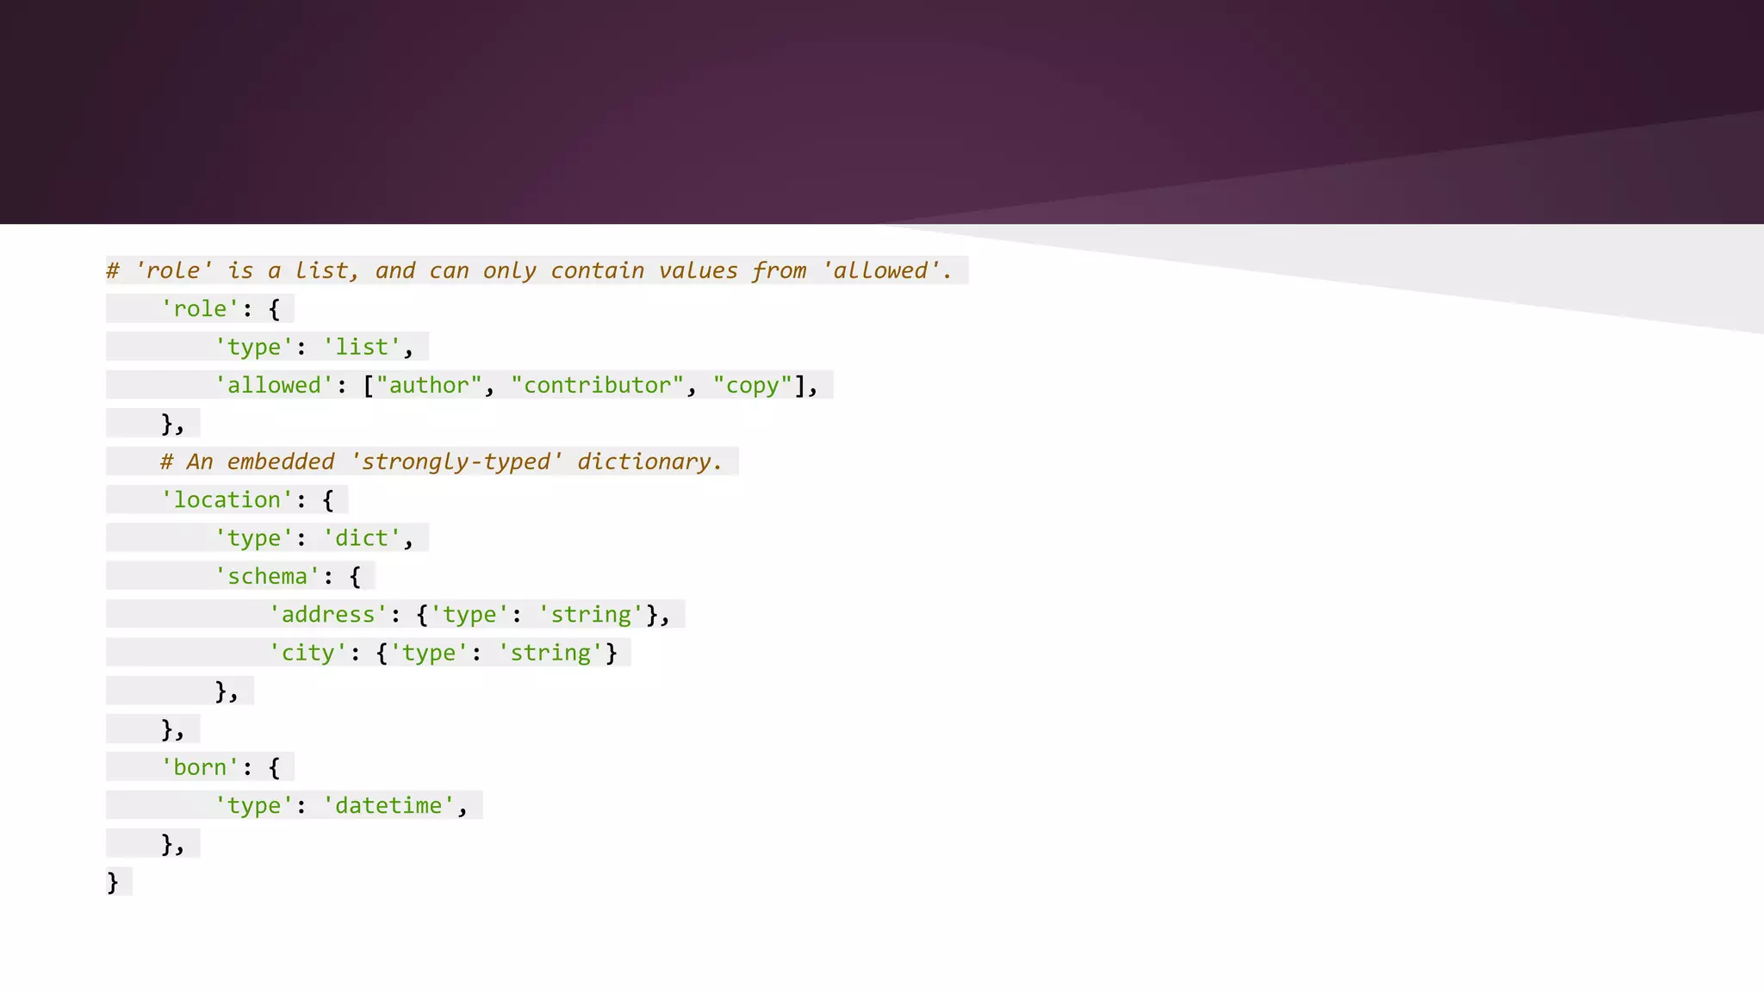Click the "copy" string value

[752, 385]
